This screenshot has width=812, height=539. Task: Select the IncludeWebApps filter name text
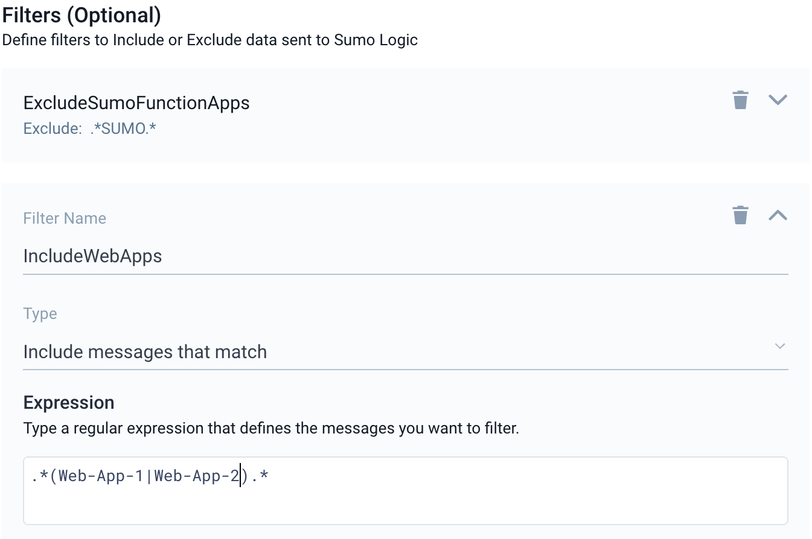[x=92, y=256]
